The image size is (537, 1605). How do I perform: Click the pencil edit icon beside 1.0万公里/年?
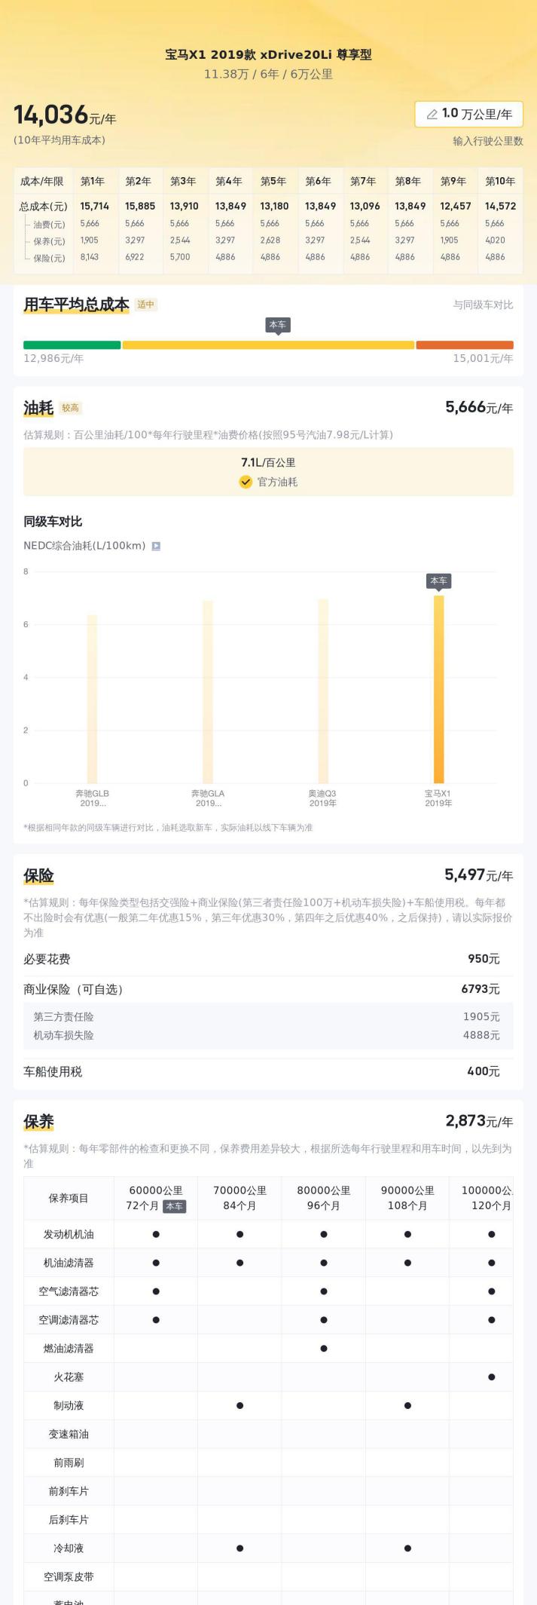click(x=432, y=115)
